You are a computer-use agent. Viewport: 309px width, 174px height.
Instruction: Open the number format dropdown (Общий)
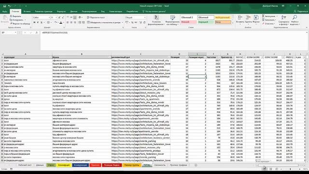(x=145, y=17)
